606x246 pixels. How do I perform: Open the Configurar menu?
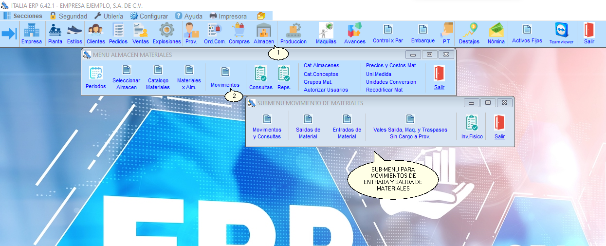point(148,16)
